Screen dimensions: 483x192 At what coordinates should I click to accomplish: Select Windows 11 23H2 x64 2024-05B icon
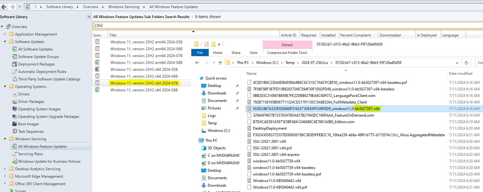click(97, 70)
